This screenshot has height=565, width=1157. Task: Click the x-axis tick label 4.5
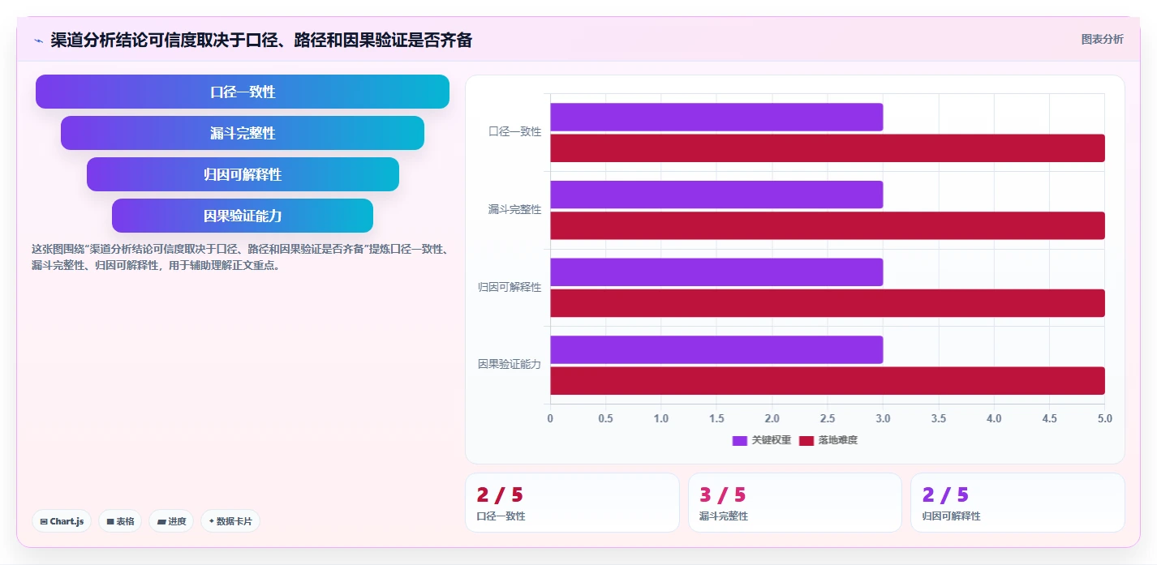click(1049, 418)
